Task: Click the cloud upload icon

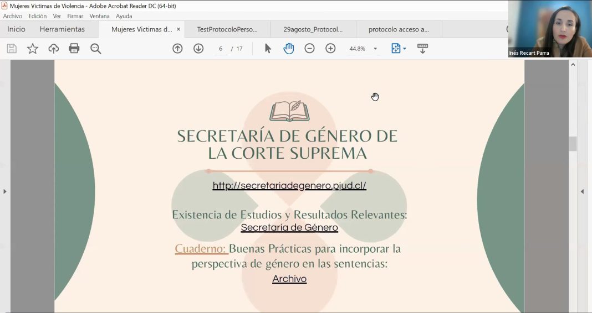Action: 54,49
